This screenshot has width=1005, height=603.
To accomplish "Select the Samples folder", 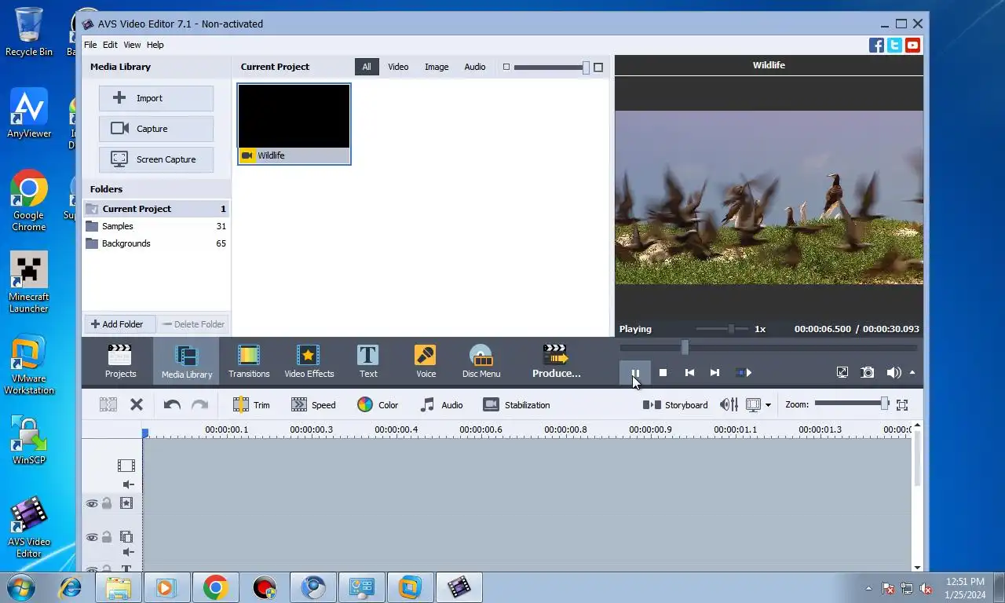I will click(x=156, y=226).
